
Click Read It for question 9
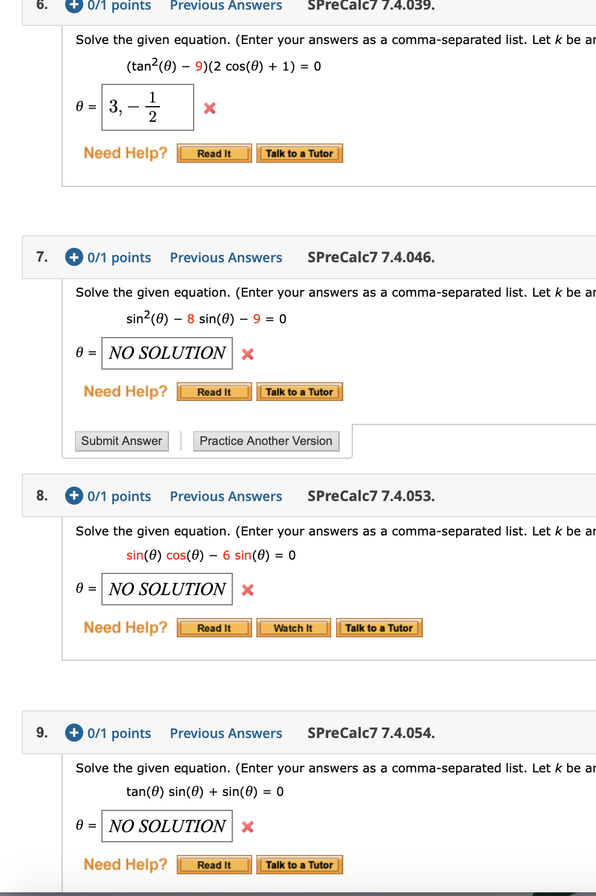click(214, 865)
